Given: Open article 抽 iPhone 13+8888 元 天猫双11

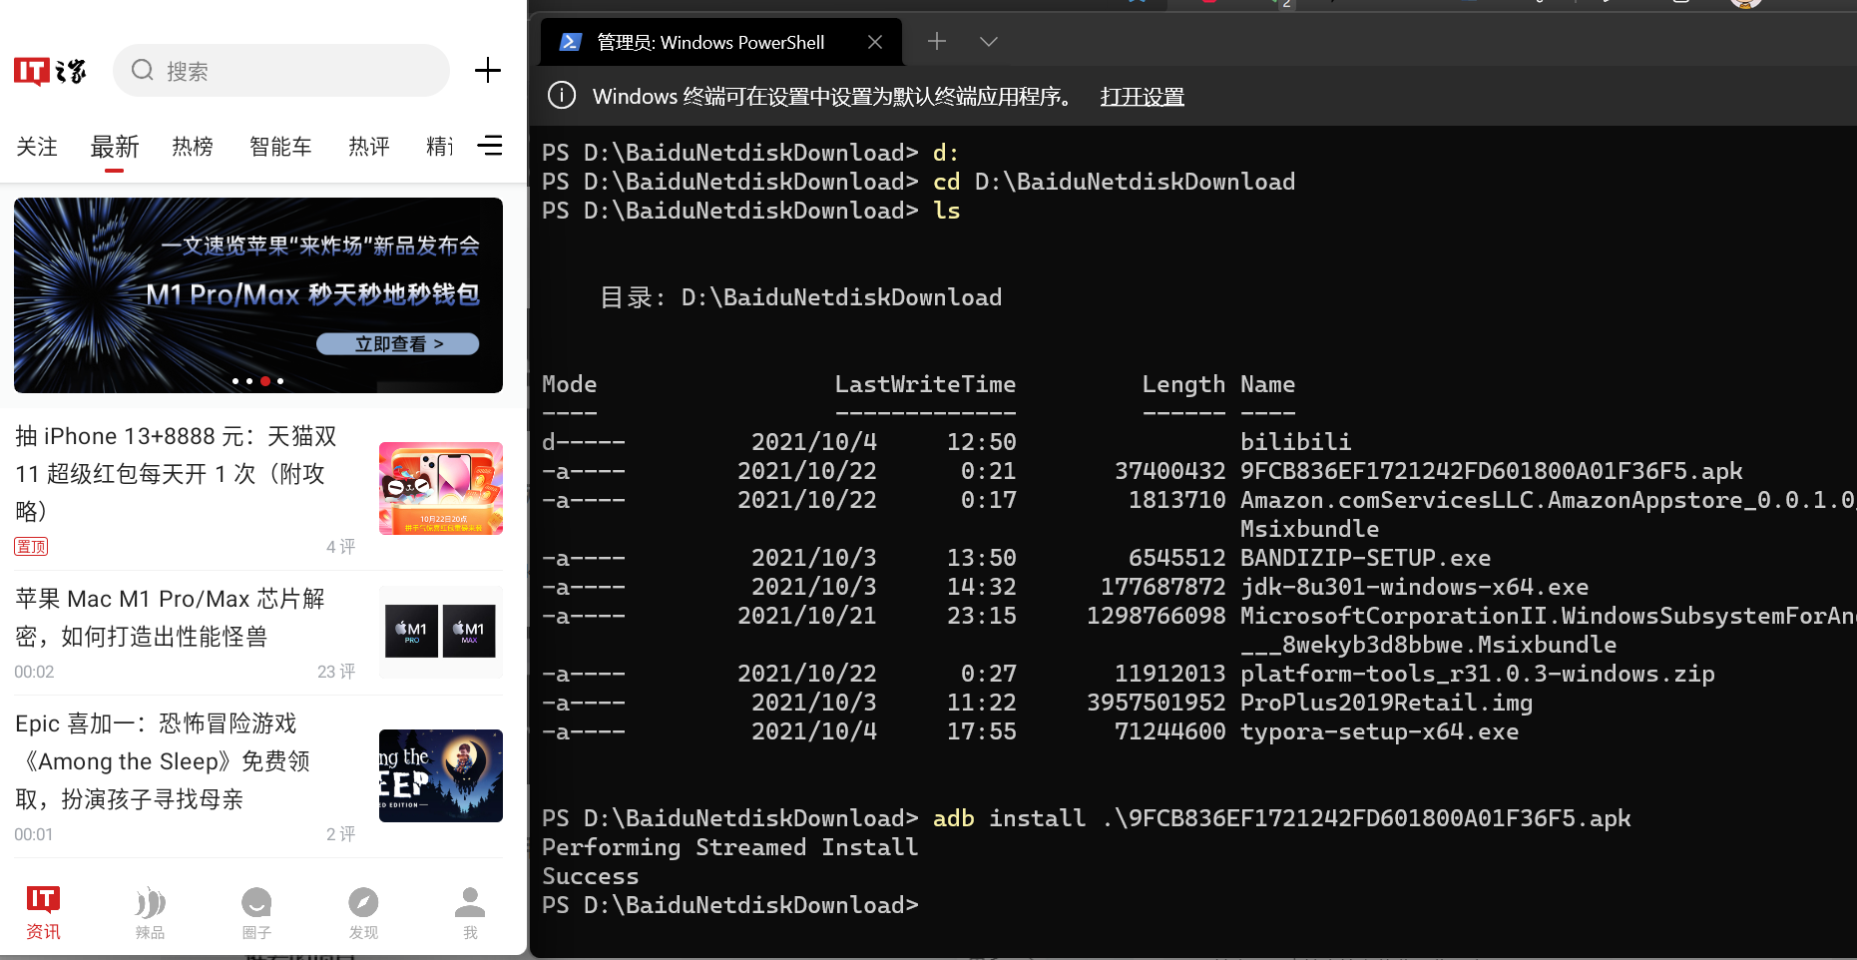Looking at the screenshot, I should [178, 473].
